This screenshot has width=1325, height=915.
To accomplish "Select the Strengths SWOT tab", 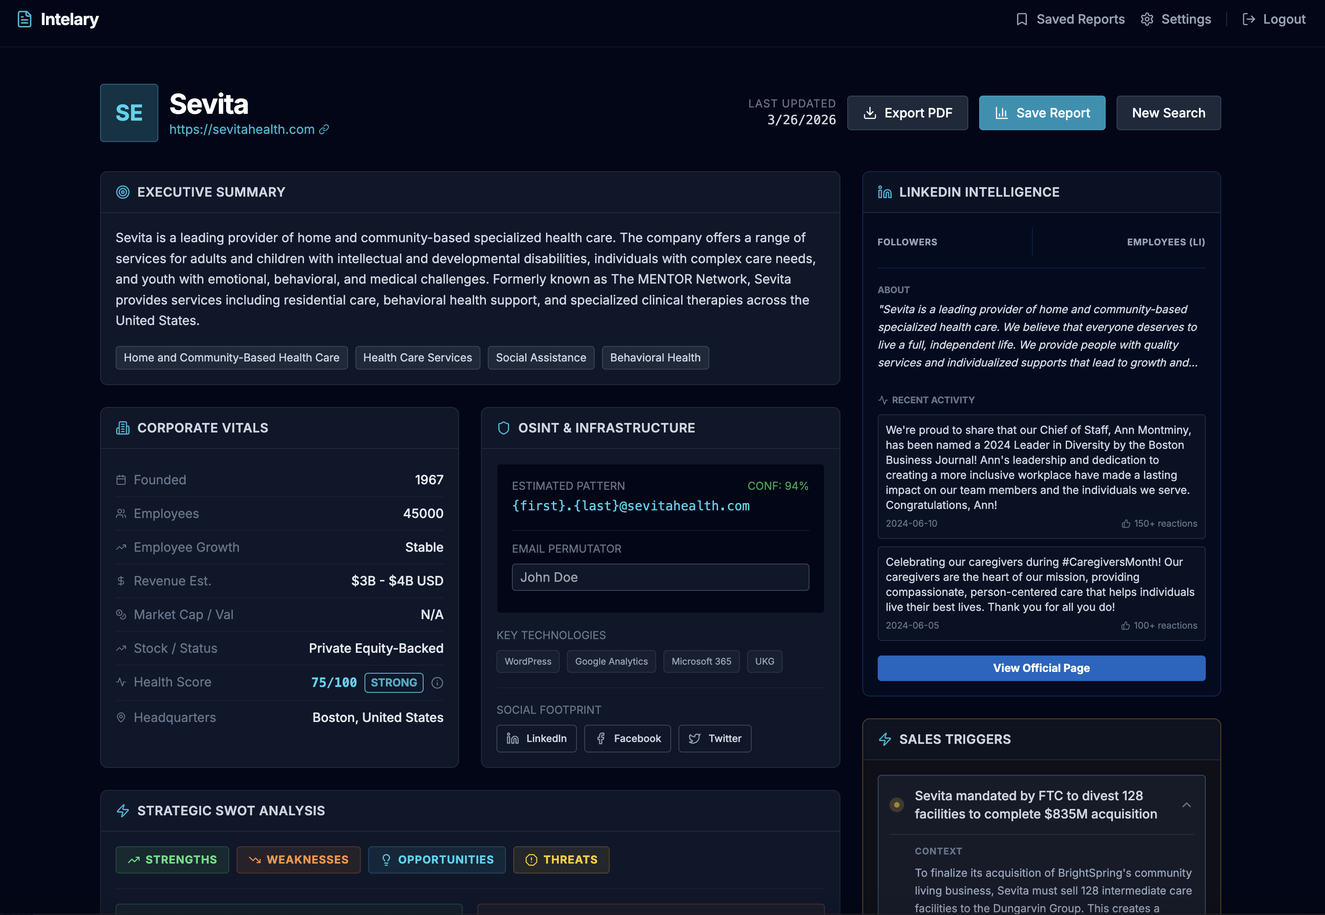I will click(172, 859).
